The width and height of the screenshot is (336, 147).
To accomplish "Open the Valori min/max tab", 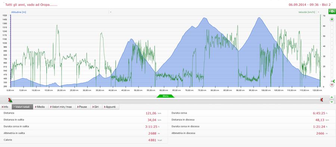I will click(62, 107).
